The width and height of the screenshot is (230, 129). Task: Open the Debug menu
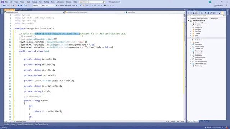(34, 2)
